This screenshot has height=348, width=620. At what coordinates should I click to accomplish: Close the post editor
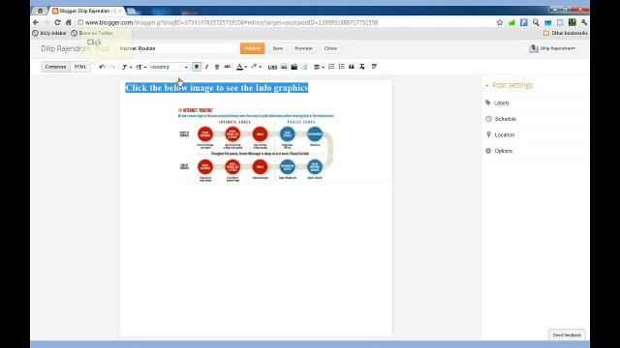[x=330, y=48]
